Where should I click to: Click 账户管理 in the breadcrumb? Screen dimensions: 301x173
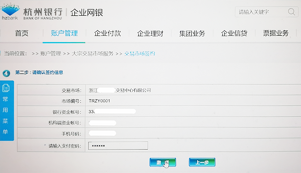[51, 54]
